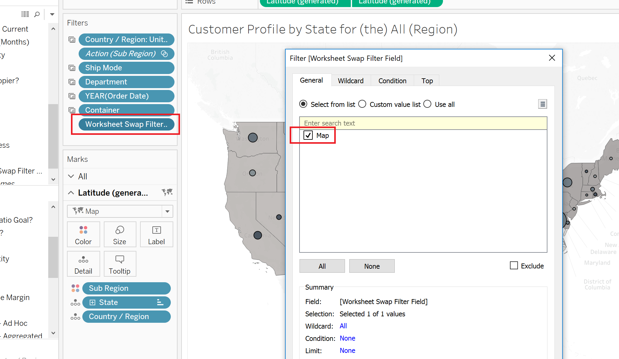The height and width of the screenshot is (359, 619).
Task: Click the Color marks card button
Action: click(x=84, y=234)
